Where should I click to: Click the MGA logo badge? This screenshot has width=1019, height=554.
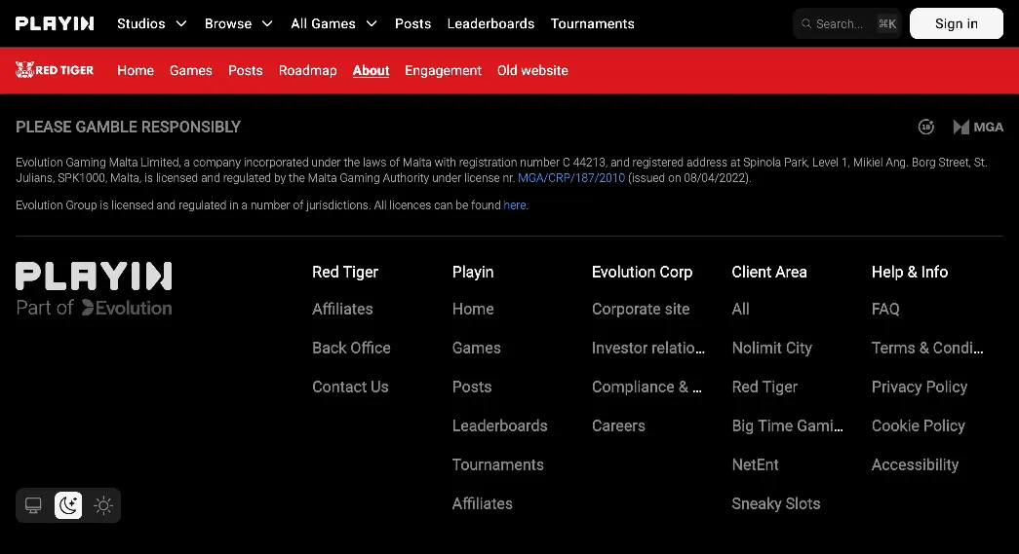point(978,128)
